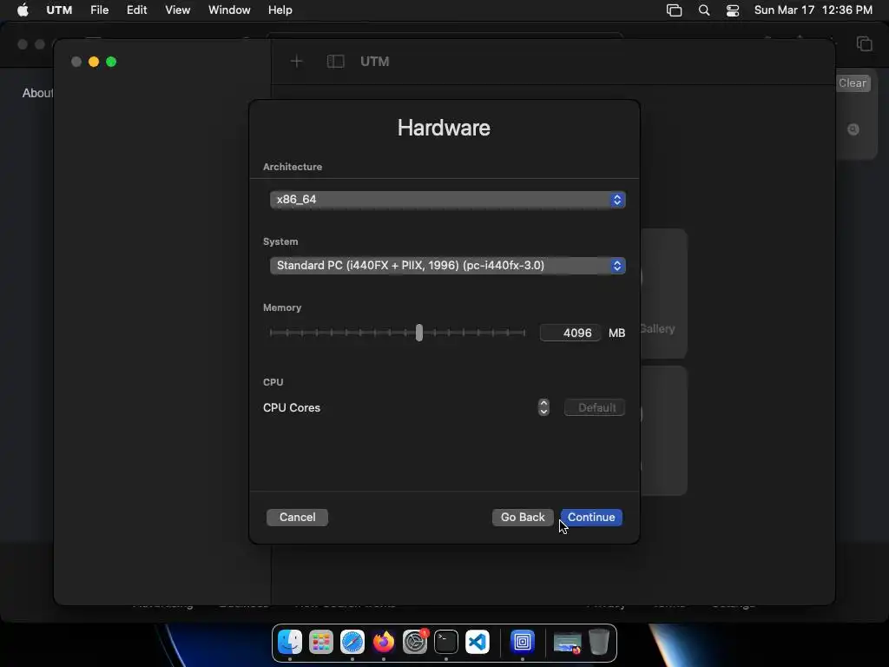Screen dimensions: 889x667
Task: Open the Help menu
Action: pos(280,10)
